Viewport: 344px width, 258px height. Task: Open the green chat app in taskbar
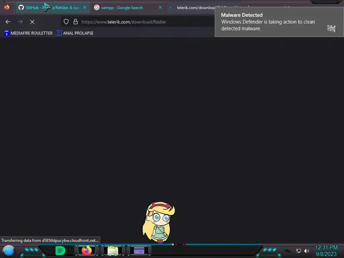60,251
